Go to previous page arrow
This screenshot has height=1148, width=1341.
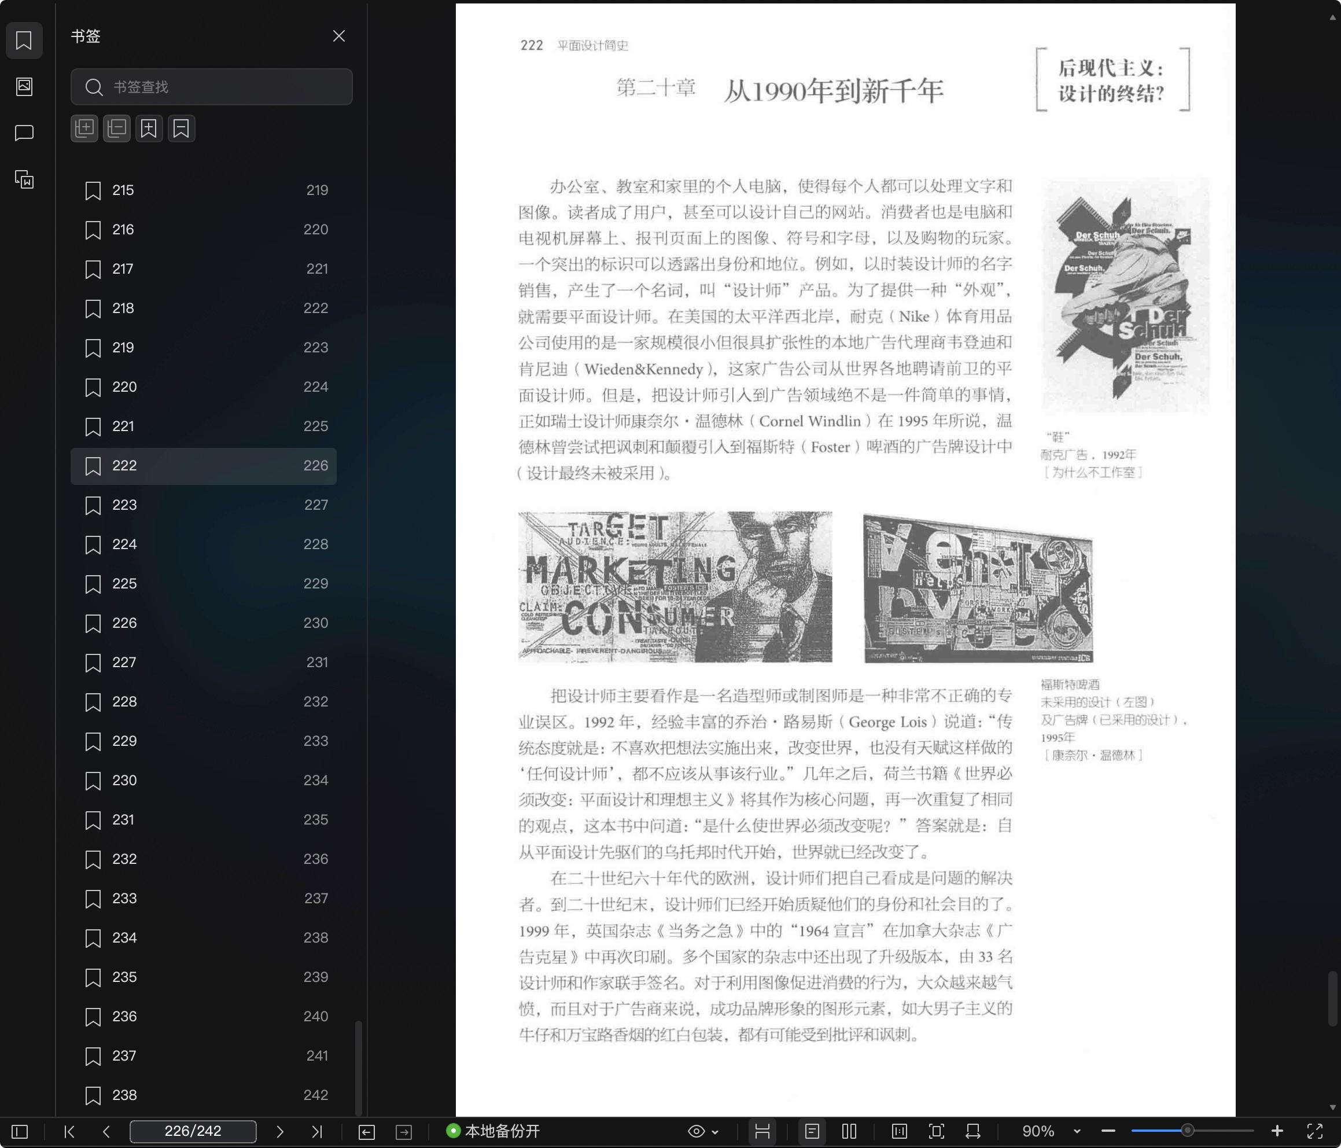106,1132
